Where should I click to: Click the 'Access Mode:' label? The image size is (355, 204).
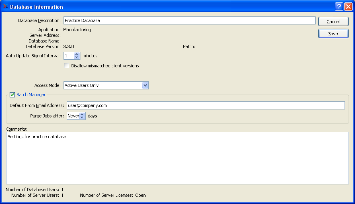tap(47, 85)
